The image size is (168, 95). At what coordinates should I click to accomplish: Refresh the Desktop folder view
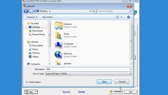click(x=94, y=11)
